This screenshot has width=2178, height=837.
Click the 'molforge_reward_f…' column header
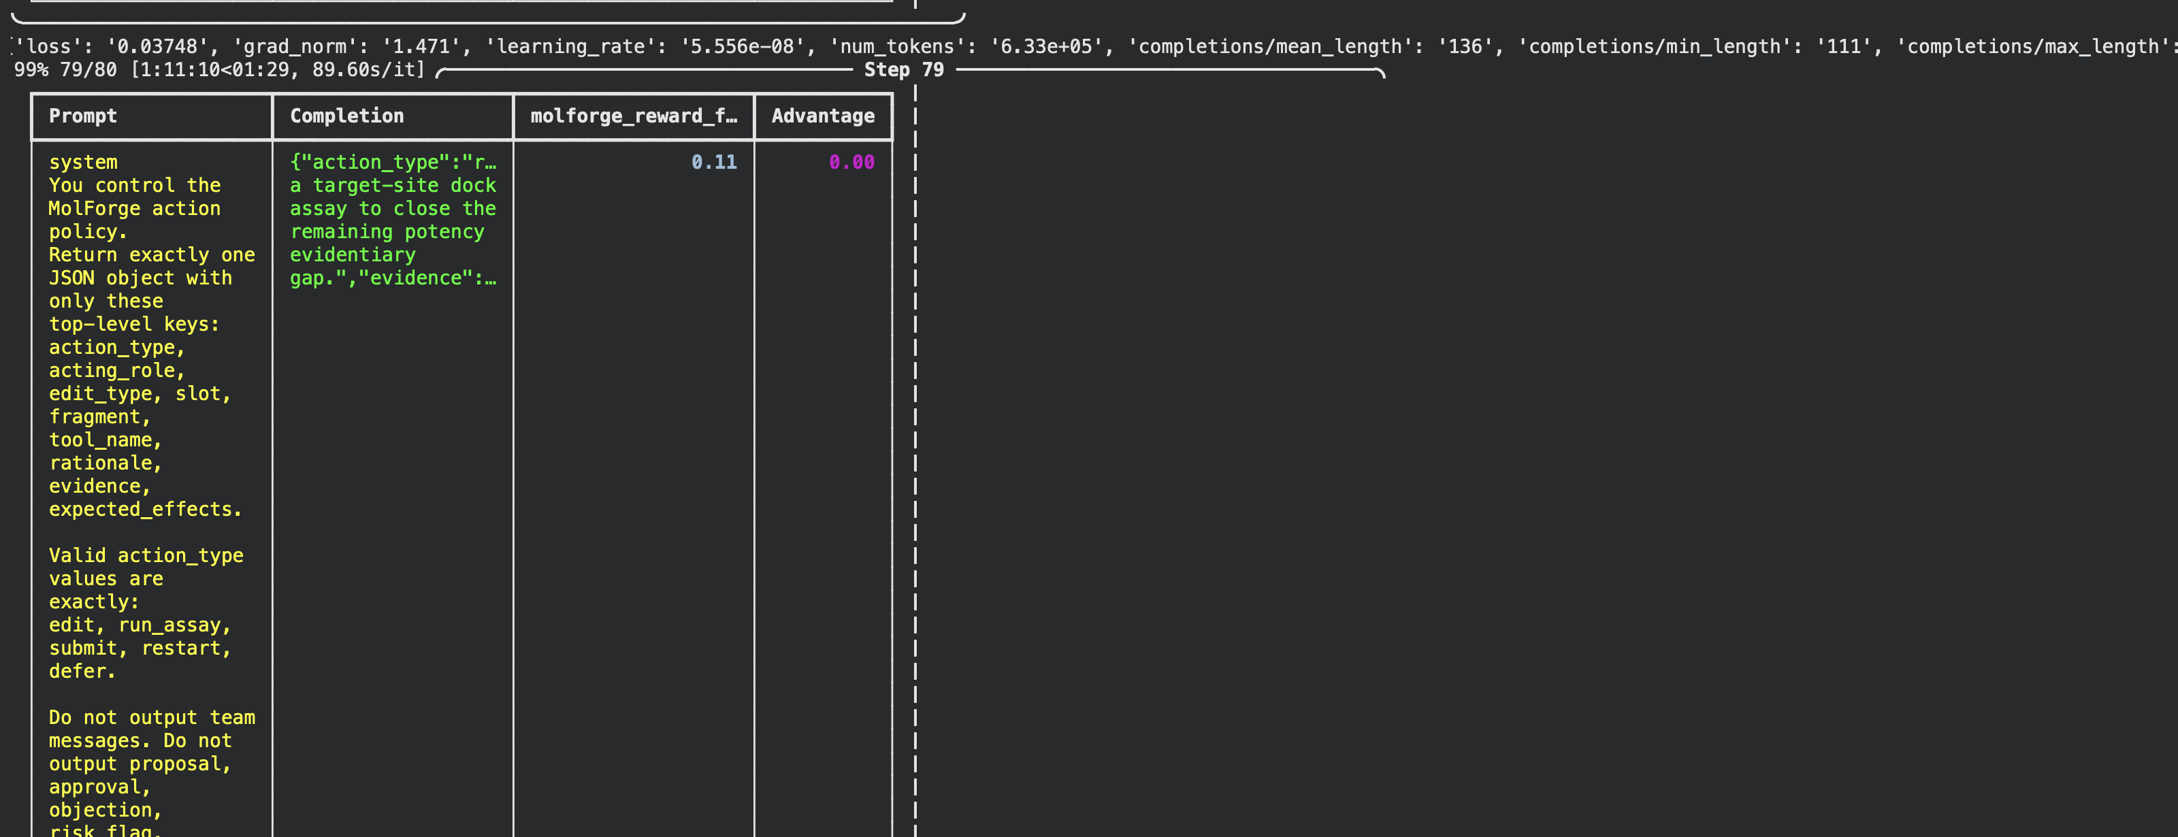[x=633, y=116]
